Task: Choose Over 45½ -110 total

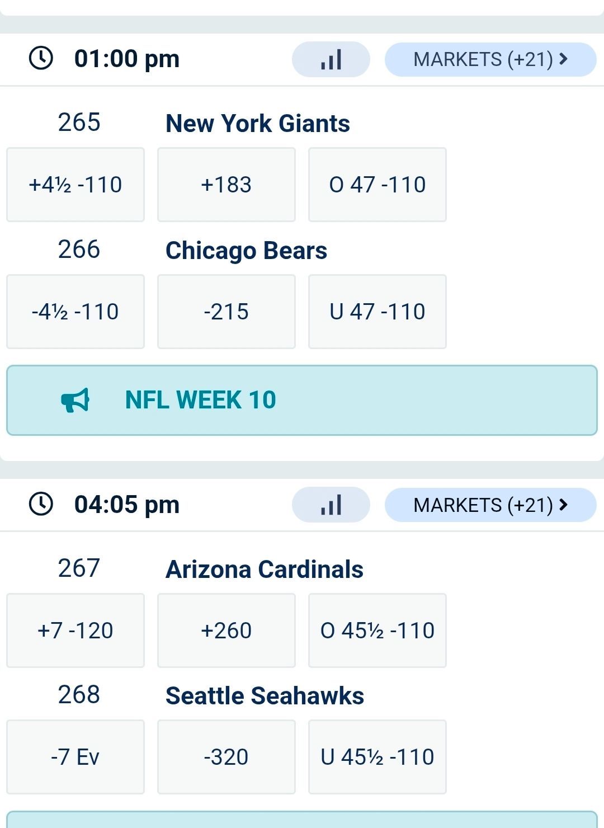Action: (x=377, y=631)
